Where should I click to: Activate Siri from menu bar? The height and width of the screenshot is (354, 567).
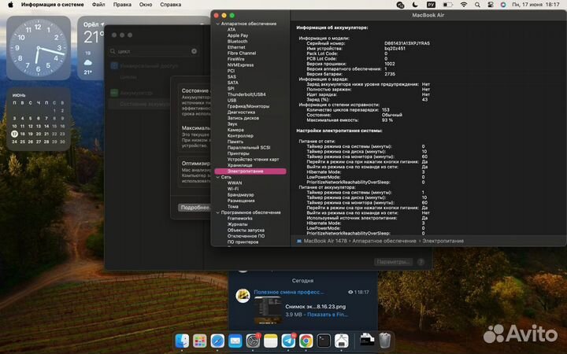[x=503, y=5]
